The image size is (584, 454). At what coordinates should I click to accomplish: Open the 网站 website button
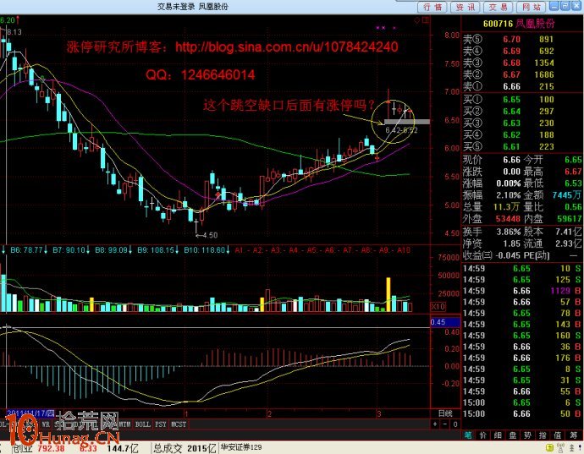(x=532, y=7)
